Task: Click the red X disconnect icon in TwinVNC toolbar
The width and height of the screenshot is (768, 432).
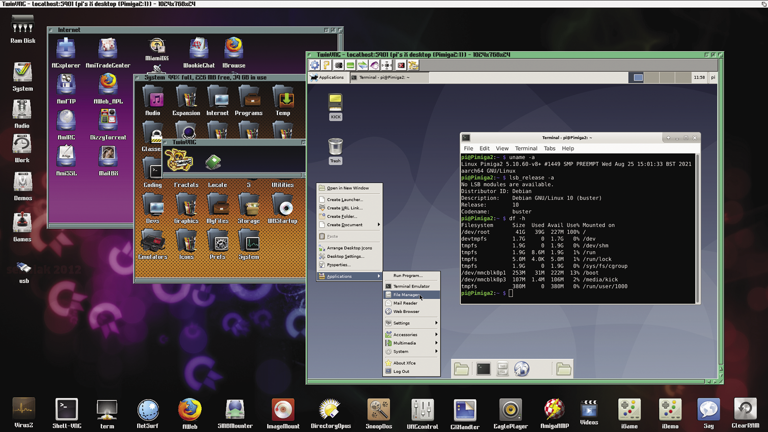Action: tap(401, 65)
